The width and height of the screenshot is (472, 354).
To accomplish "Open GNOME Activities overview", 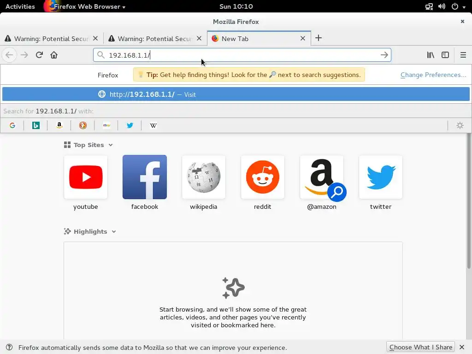I will (20, 6).
